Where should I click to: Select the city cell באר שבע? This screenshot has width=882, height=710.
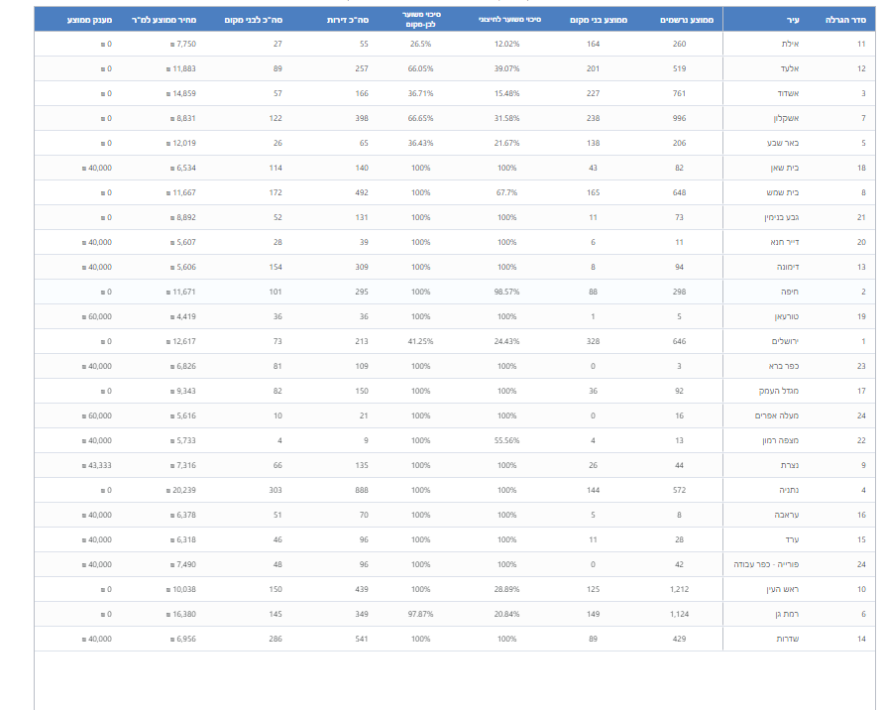tap(783, 143)
